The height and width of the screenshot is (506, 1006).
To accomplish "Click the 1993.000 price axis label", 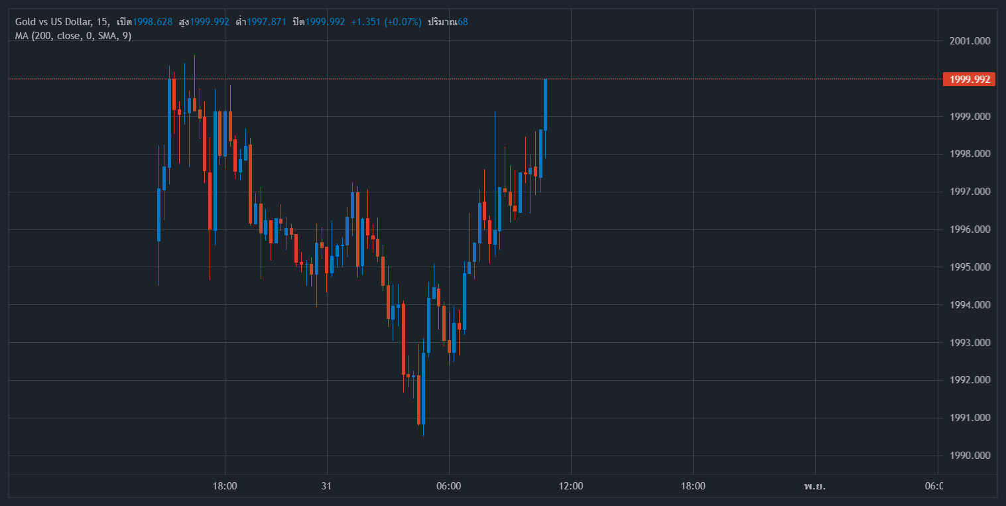I will pos(970,343).
